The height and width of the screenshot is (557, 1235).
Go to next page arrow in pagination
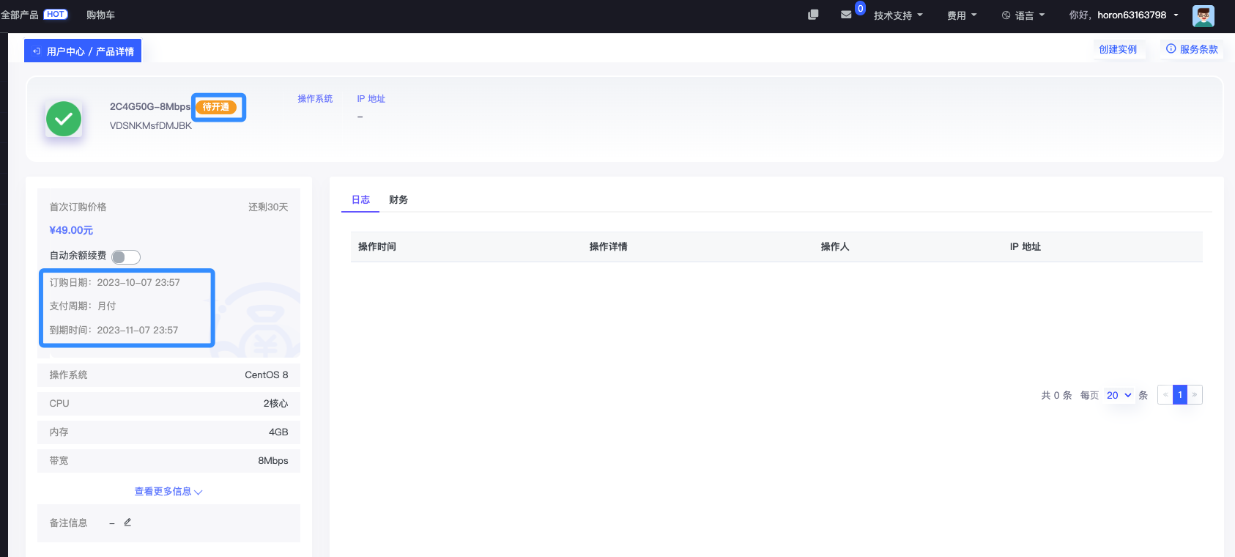tap(1195, 395)
